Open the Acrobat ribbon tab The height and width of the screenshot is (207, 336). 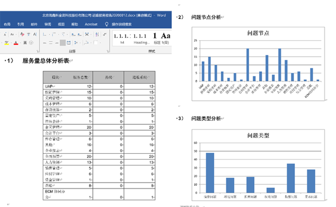point(91,24)
